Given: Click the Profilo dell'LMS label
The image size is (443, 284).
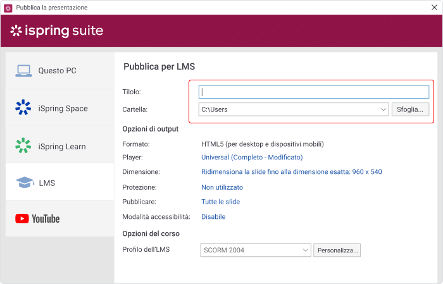Looking at the screenshot, I should (146, 249).
